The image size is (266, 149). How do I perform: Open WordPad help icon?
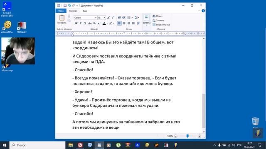203,11
